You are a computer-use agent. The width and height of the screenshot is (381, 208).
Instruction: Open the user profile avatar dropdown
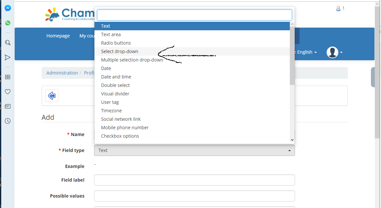(x=332, y=52)
